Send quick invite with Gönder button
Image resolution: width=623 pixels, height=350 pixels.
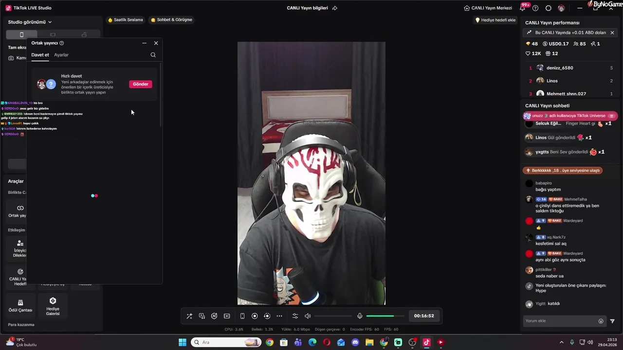point(141,84)
